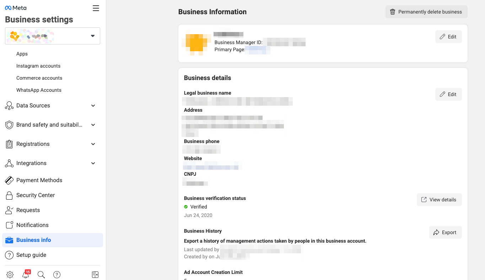This screenshot has width=485, height=280.
Task: Click the Notifications icon in sidebar
Action: pyautogui.click(x=10, y=225)
